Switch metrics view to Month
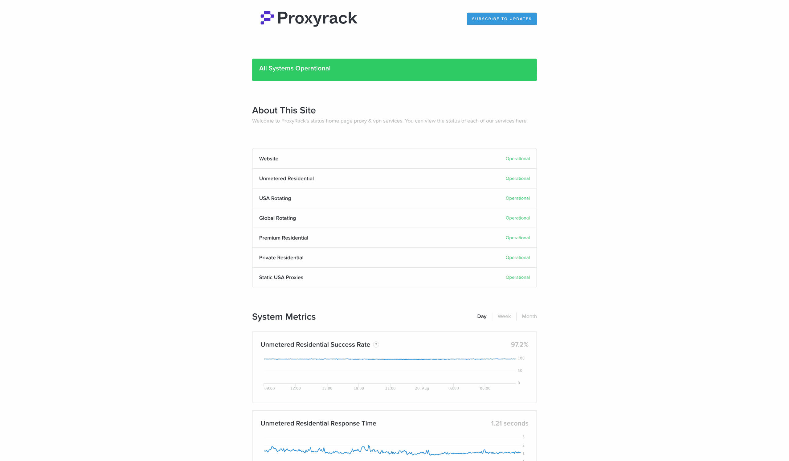Screen dimensions: 789x461 tap(529, 316)
